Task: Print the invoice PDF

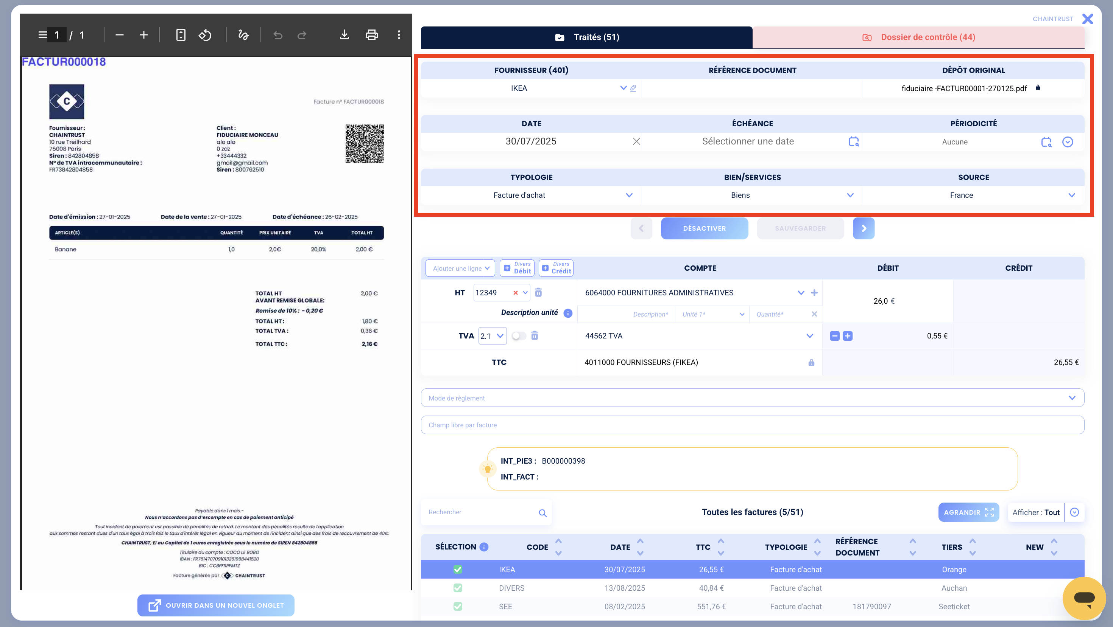Action: (x=372, y=35)
